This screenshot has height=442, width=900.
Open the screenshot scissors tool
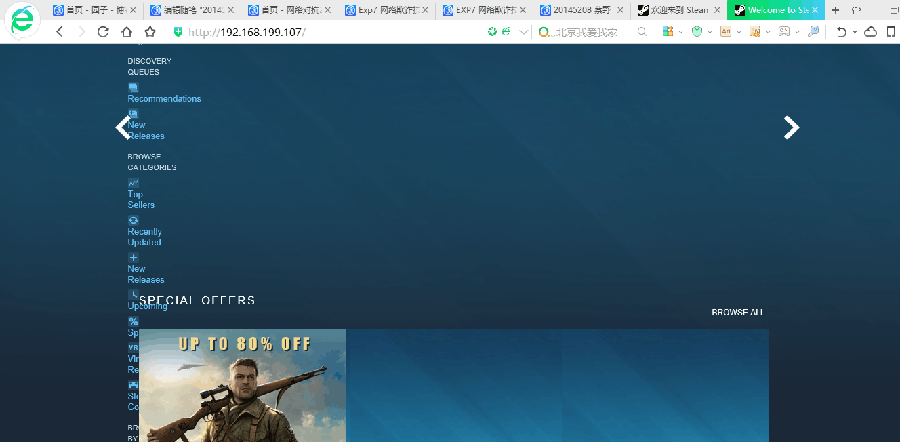[755, 32]
